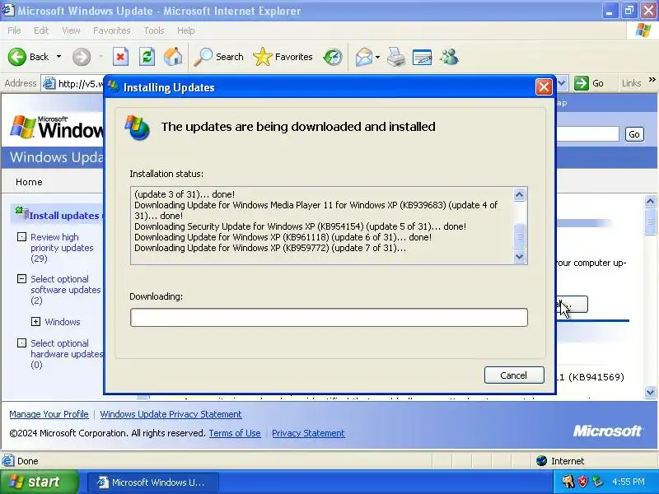Click installation status scrollbar up arrow
The height and width of the screenshot is (494, 659).
pyautogui.click(x=520, y=194)
